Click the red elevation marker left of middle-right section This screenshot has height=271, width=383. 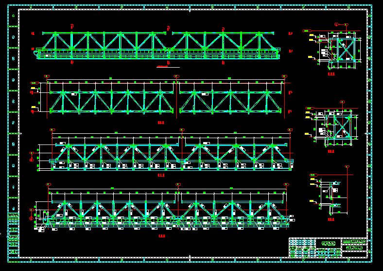[x=310, y=108]
